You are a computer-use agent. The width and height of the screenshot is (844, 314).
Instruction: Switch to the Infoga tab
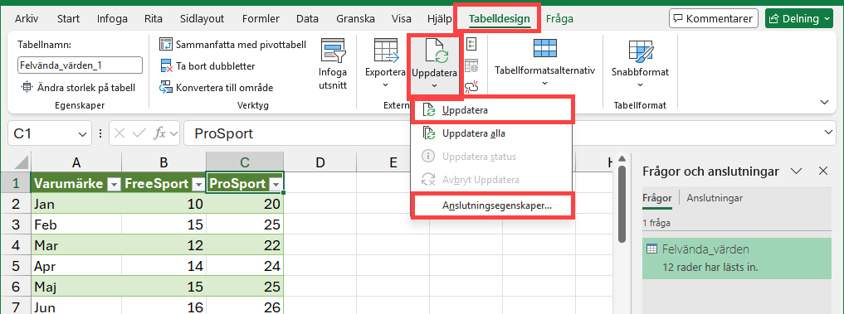(112, 19)
